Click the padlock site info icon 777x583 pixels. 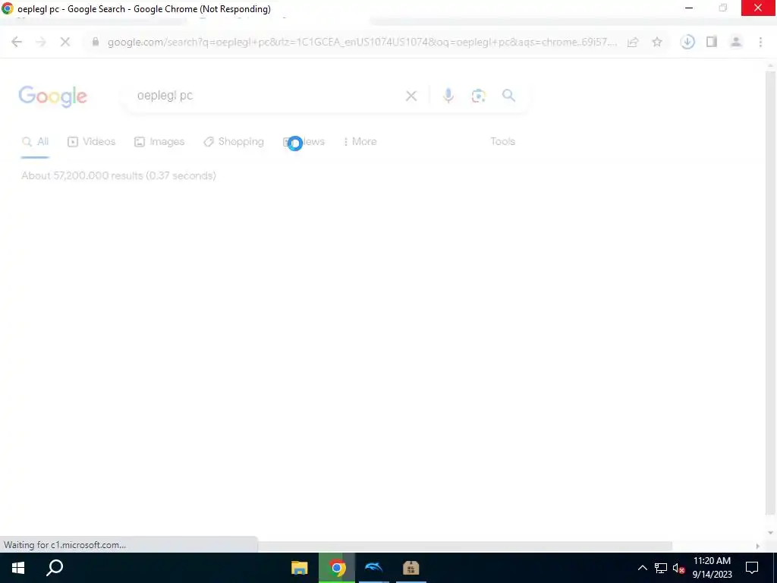pyautogui.click(x=96, y=43)
